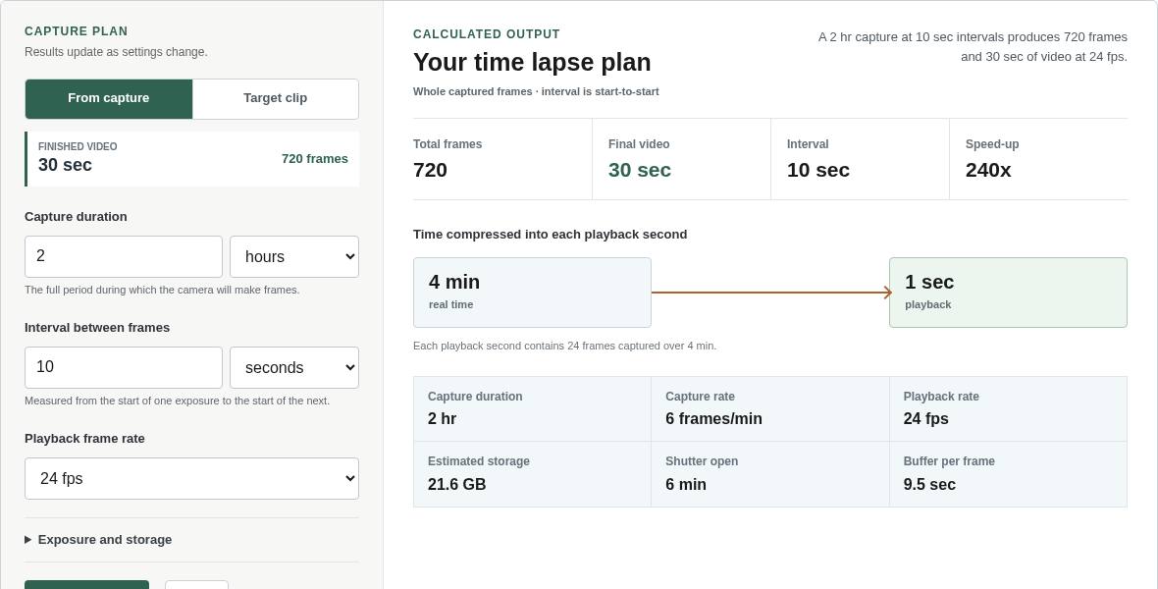
Task: Click the Speed-up 240x card
Action: tap(1038, 159)
